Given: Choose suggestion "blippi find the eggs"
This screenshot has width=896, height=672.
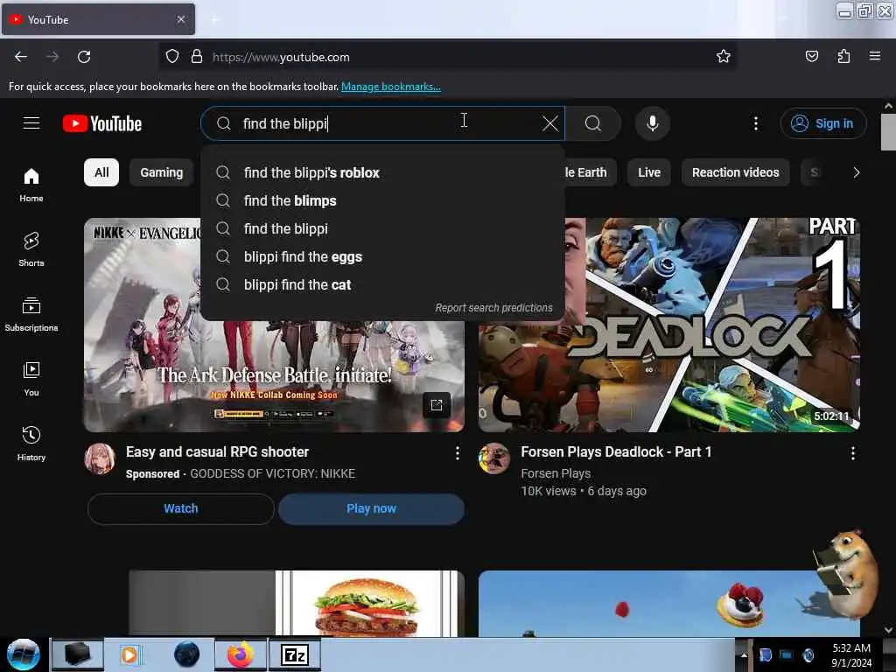Looking at the screenshot, I should click(x=382, y=256).
